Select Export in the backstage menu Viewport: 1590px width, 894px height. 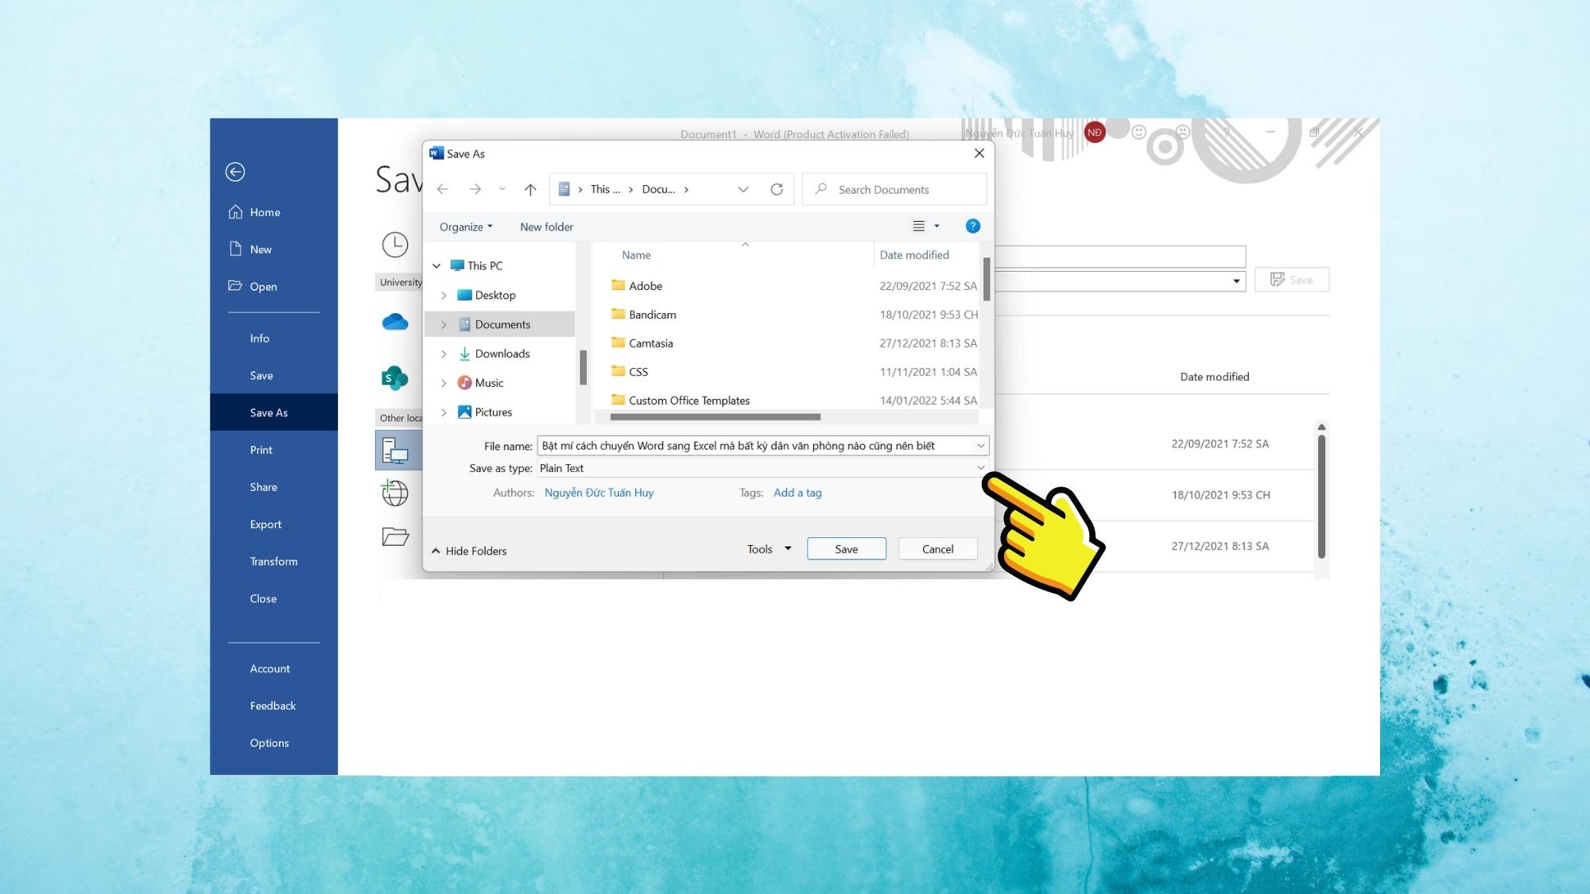click(266, 524)
